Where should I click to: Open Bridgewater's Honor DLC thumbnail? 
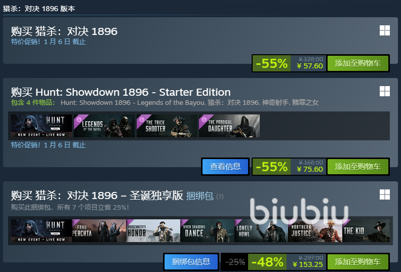(x=153, y=230)
